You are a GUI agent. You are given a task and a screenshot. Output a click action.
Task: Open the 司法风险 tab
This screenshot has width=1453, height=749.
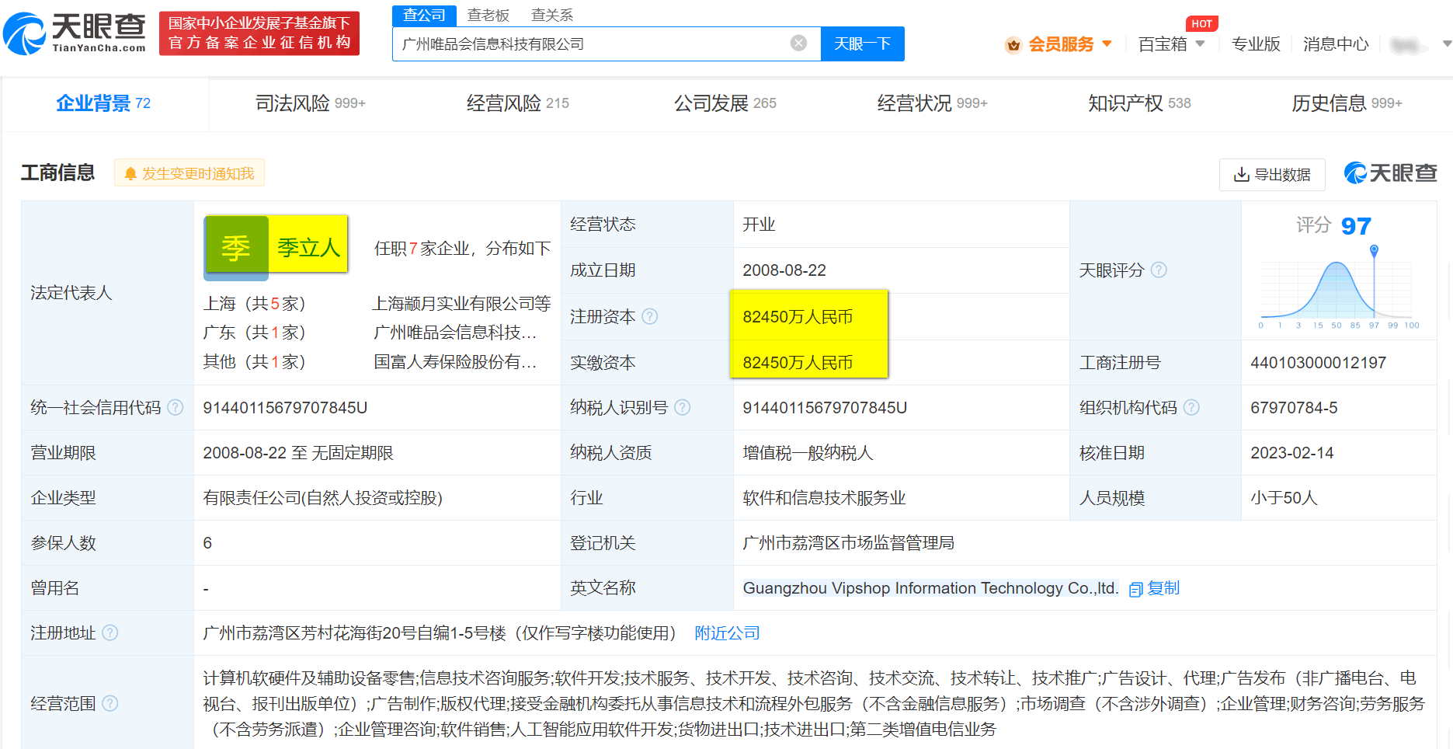311,103
